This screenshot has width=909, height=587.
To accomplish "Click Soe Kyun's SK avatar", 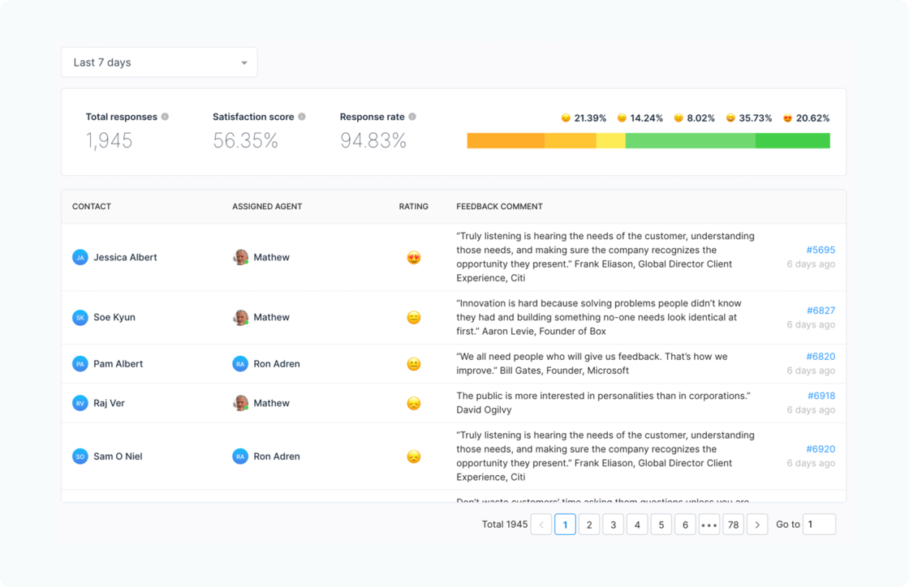I will 80,317.
